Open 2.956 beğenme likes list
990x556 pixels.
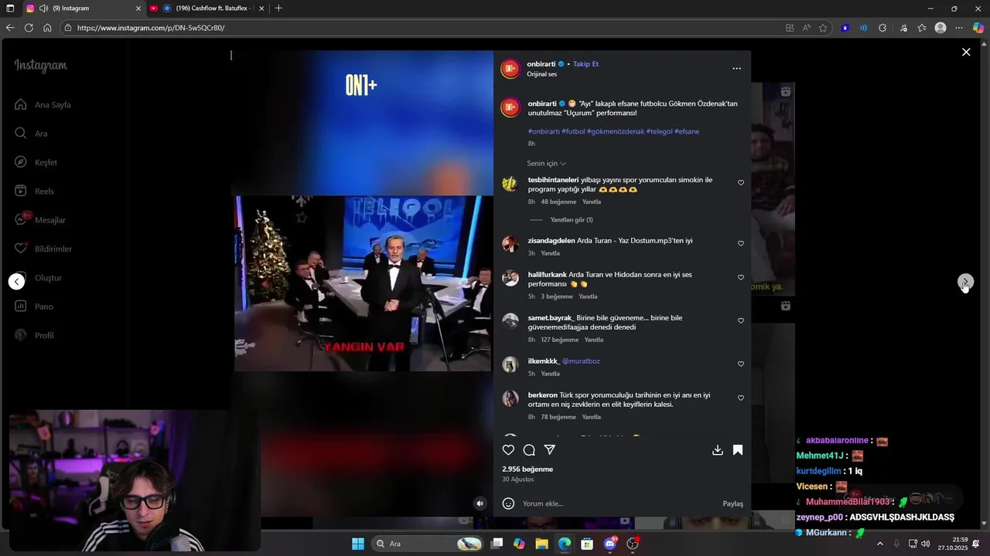[x=527, y=470]
